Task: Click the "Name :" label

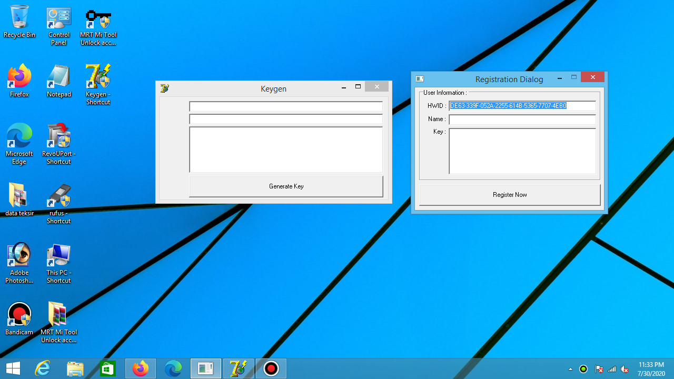Action: pos(437,119)
